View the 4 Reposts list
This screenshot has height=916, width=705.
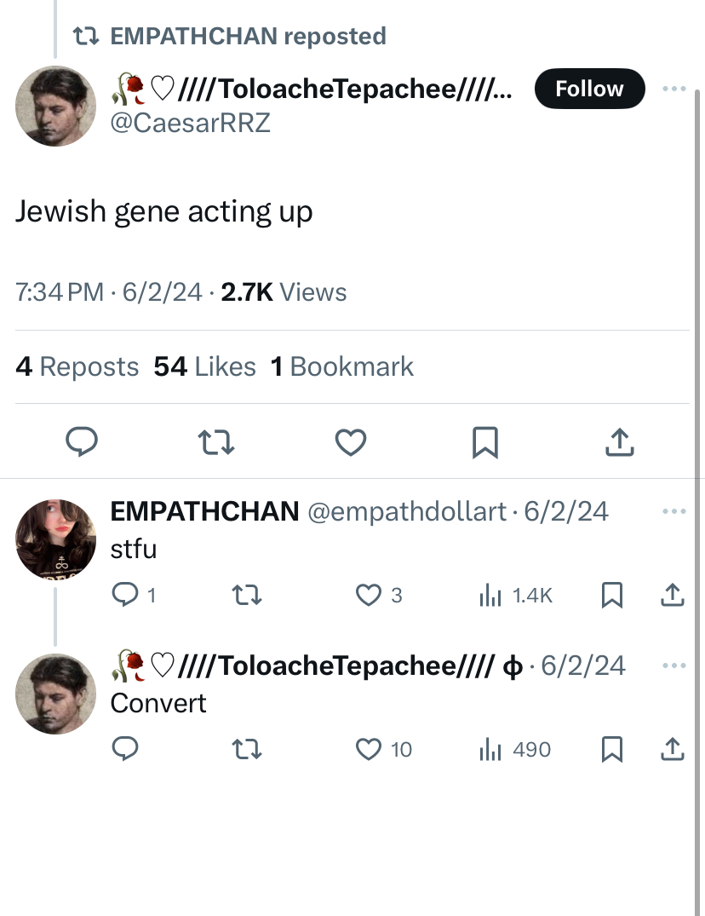(77, 367)
